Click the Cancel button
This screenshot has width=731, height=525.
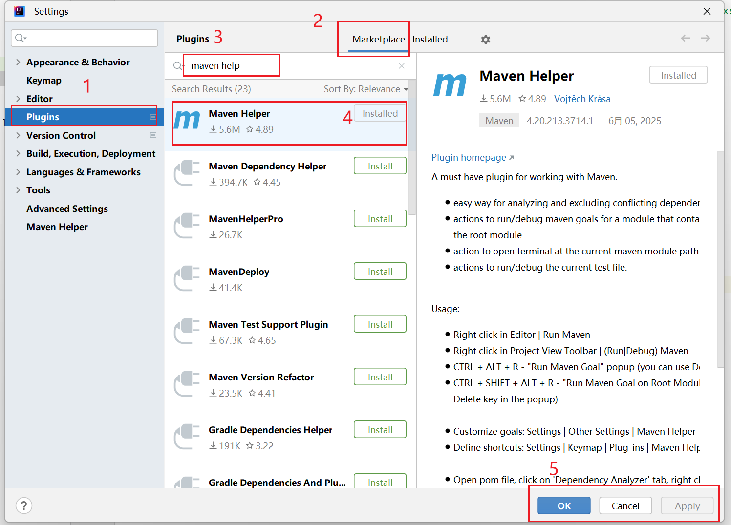[x=625, y=505]
